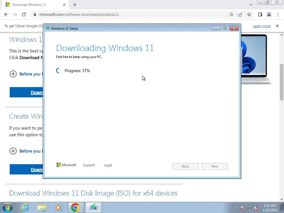This screenshot has width=284, height=213.
Task: Open a new Chrome tab
Action: (x=75, y=5)
